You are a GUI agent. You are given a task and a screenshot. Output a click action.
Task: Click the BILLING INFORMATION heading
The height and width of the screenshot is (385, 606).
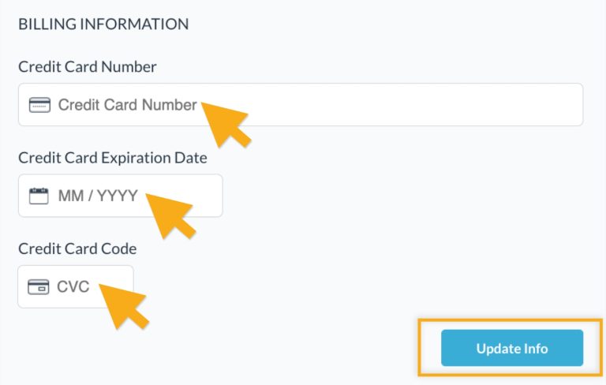pyautogui.click(x=103, y=24)
